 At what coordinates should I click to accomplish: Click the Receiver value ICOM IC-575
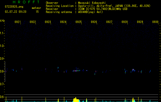pyautogui.click(x=87, y=9)
